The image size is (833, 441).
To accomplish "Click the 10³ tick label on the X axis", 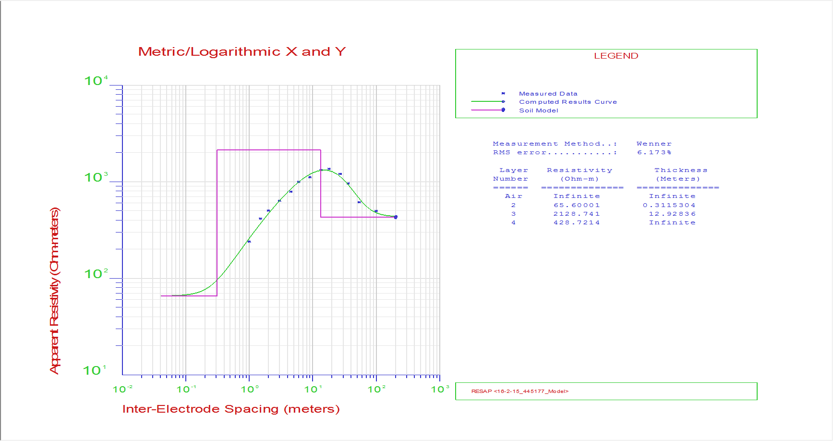I will 440,389.
